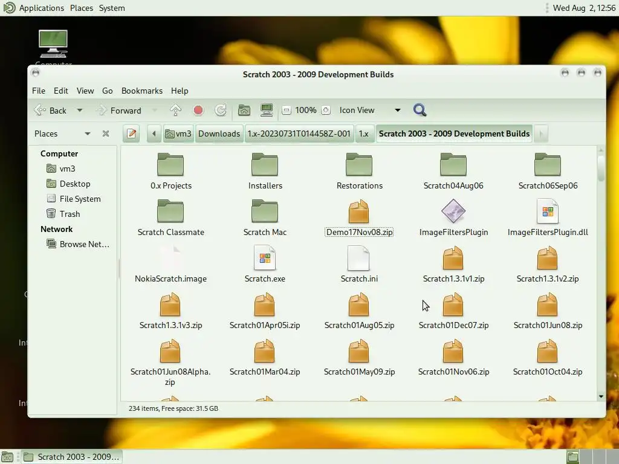This screenshot has height=464, width=619.
Task: Open File System in Places sidebar
Action: (x=74, y=199)
